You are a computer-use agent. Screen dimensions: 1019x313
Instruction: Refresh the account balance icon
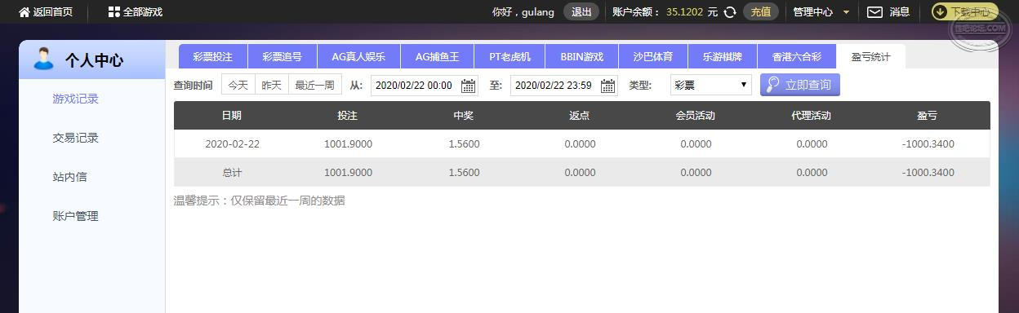[730, 12]
